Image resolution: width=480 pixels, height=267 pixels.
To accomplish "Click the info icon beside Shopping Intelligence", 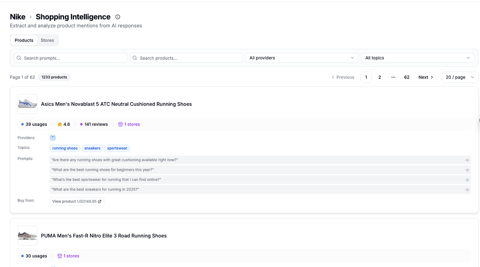I will pyautogui.click(x=118, y=17).
